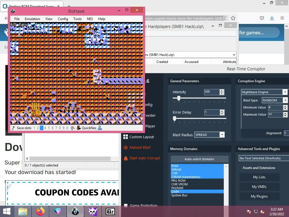Bookmark this page with the star icon
Viewport: 289px width, 217px height.
[x=233, y=18]
